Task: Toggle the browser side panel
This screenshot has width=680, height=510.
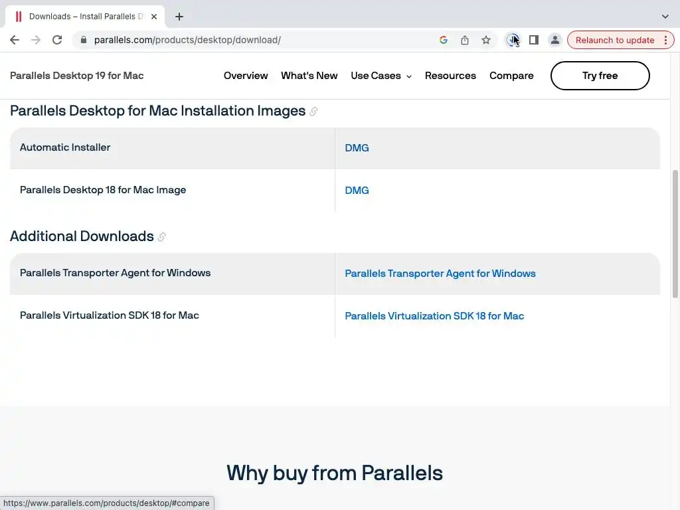Action: pyautogui.click(x=533, y=40)
